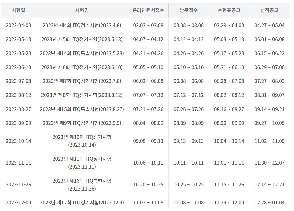Select the exam date 2023-08-27
Screen dimensions: 294x211
(18, 109)
